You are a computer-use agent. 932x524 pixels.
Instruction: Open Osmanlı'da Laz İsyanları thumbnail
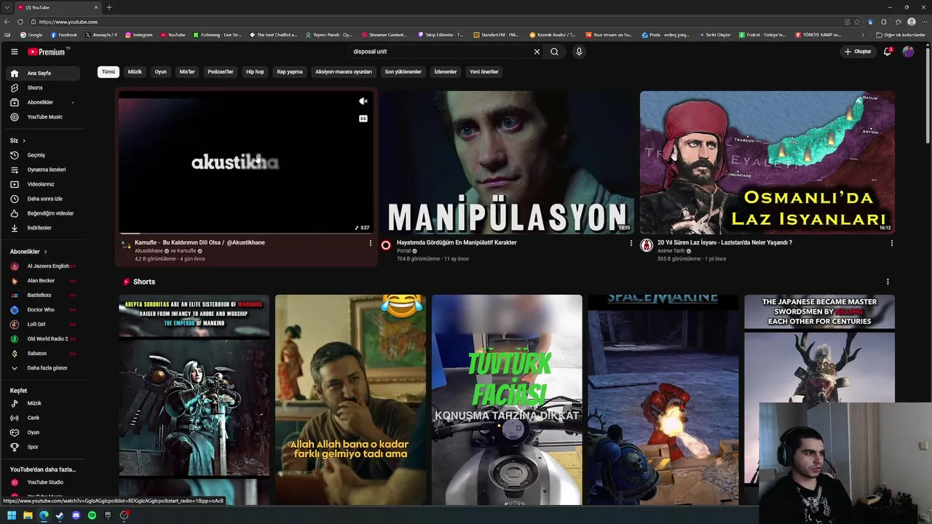coord(767,162)
